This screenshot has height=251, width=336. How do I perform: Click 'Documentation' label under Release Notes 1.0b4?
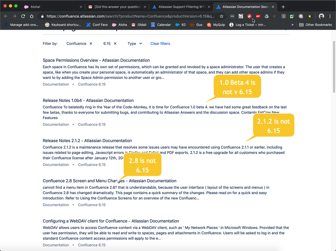point(56,124)
